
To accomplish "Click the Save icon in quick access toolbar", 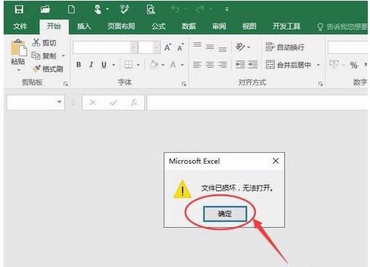I will 19,9.
